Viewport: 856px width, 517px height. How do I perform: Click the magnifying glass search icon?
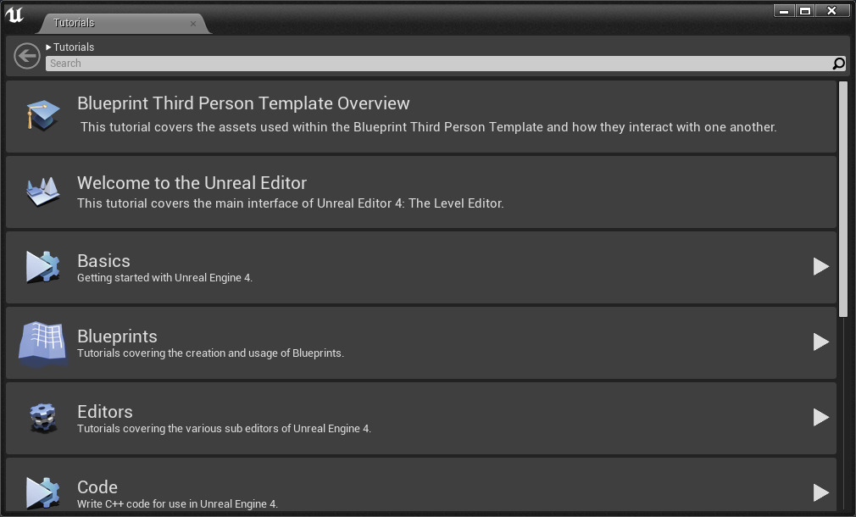tap(838, 64)
